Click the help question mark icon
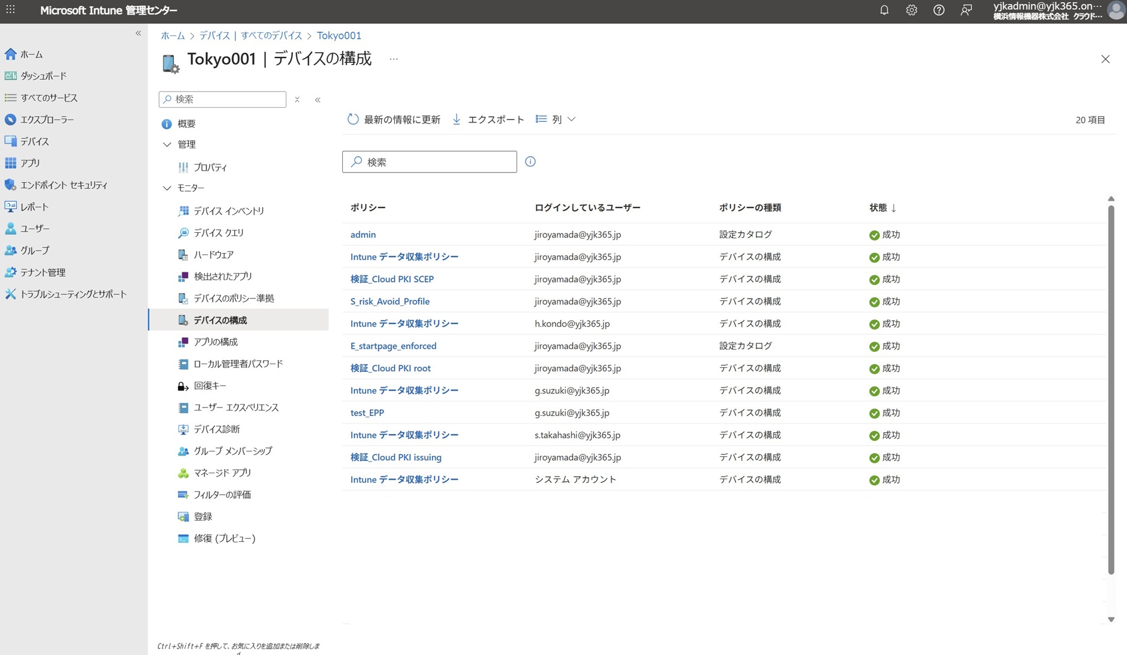Image resolution: width=1127 pixels, height=655 pixels. click(939, 10)
